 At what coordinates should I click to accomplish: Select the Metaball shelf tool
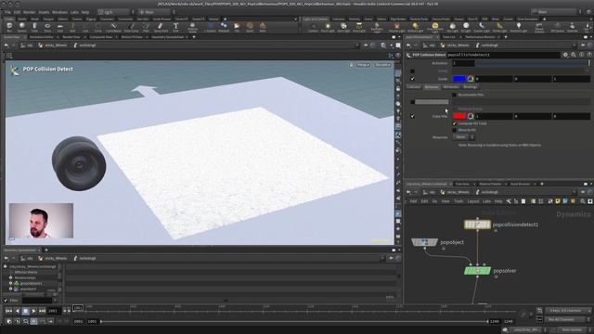(x=224, y=27)
